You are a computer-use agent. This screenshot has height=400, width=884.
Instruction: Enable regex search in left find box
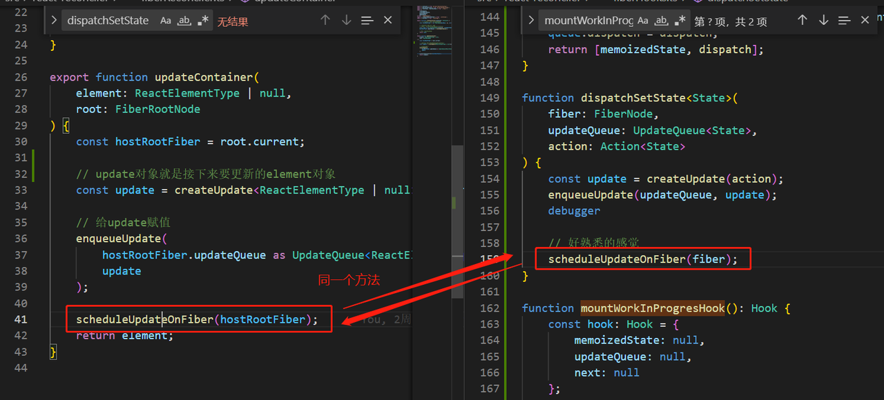coord(202,21)
